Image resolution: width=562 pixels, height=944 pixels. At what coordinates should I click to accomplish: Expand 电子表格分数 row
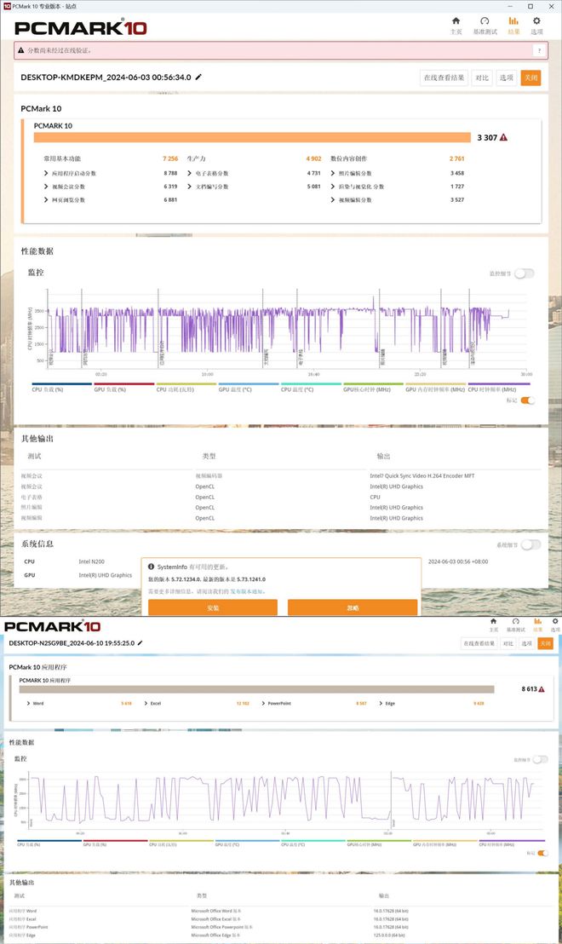(x=190, y=174)
